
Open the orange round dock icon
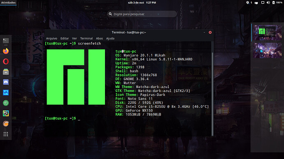click(6, 124)
